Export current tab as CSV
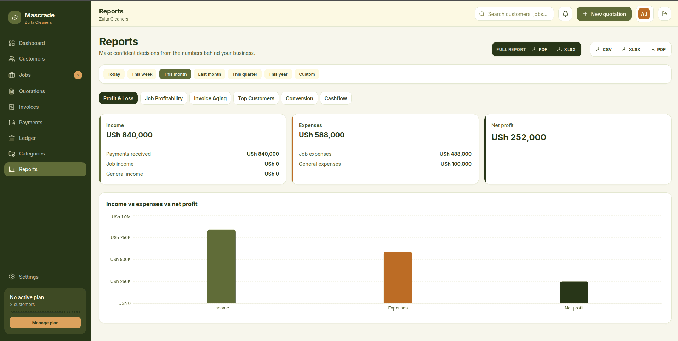 (604, 50)
